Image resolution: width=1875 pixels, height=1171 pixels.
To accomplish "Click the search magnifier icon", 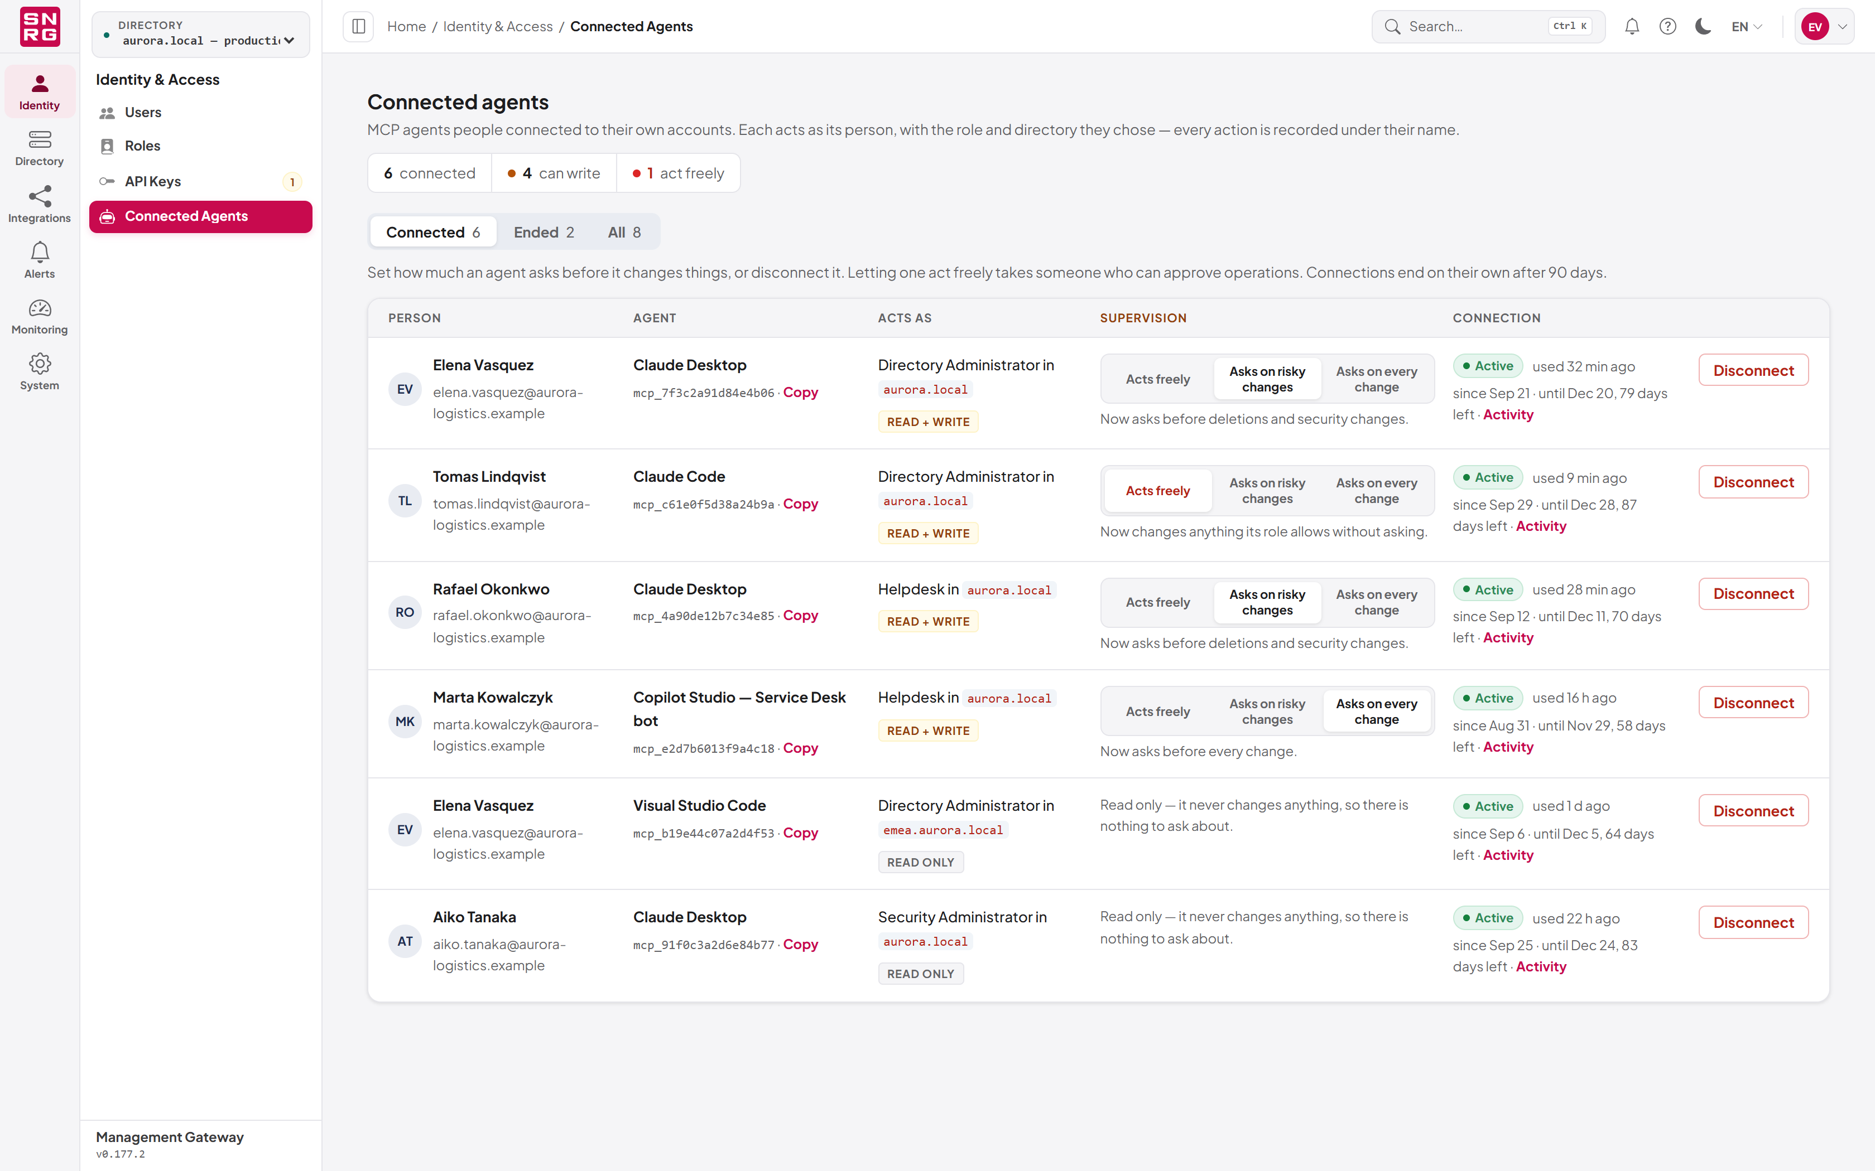I will click(x=1392, y=26).
